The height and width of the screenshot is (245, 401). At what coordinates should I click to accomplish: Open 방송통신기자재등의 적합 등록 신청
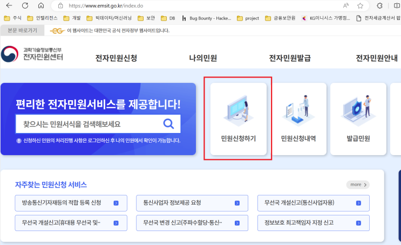[x=71, y=203]
